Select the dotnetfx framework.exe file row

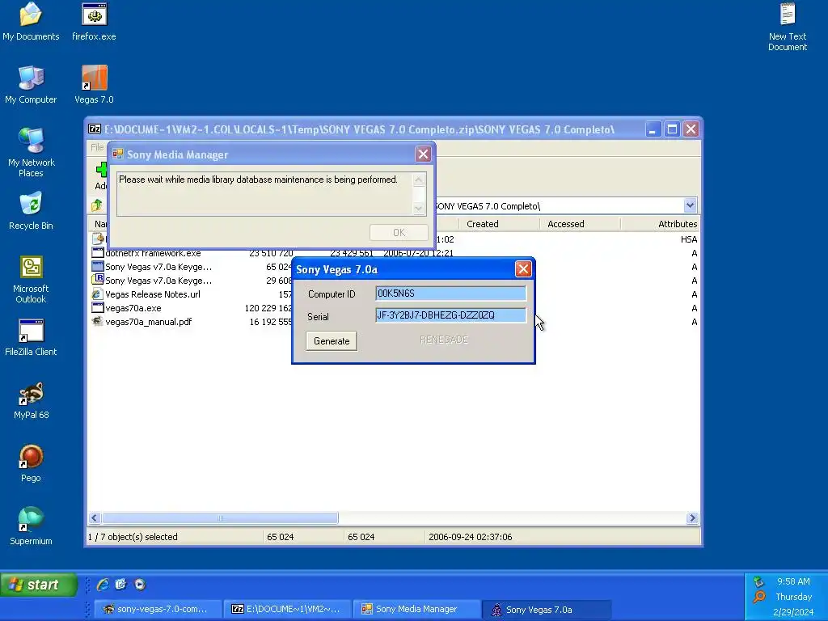[x=394, y=253]
